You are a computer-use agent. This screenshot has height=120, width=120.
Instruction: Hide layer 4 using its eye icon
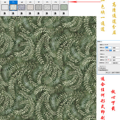(x=38, y=13)
